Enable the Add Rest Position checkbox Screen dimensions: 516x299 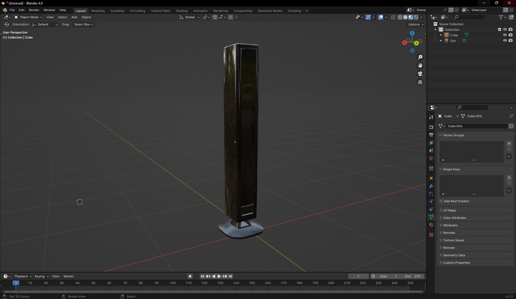coord(441,201)
